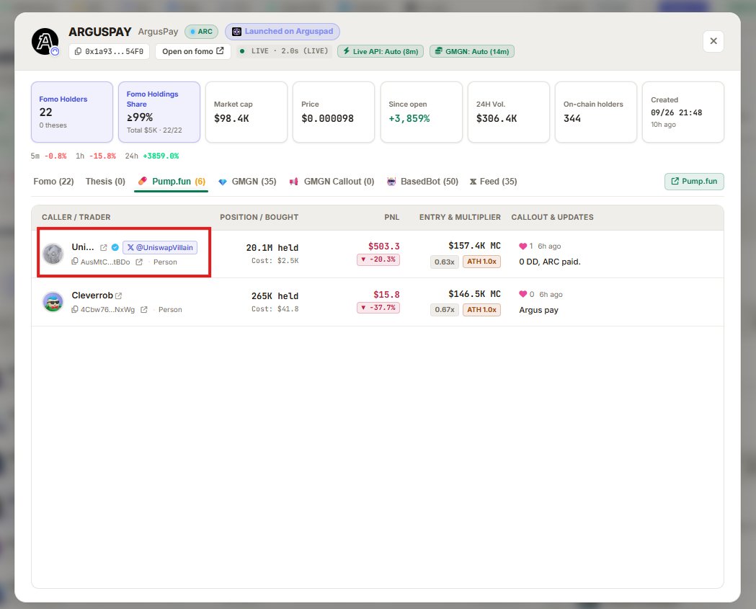Click the 24H Vol. $306.4K value
Image resolution: width=756 pixels, height=609 pixels.
496,118
